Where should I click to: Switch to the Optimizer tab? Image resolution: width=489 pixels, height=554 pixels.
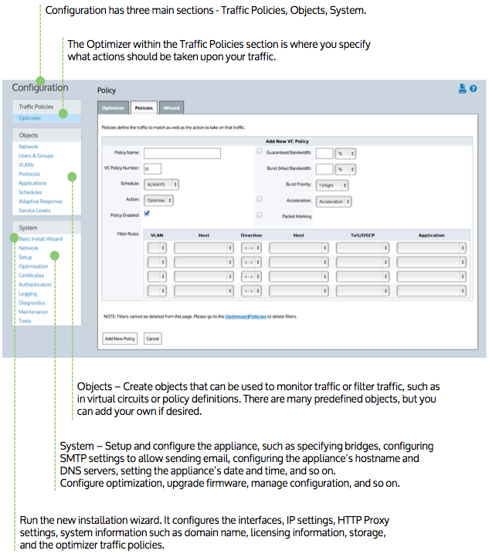[113, 107]
